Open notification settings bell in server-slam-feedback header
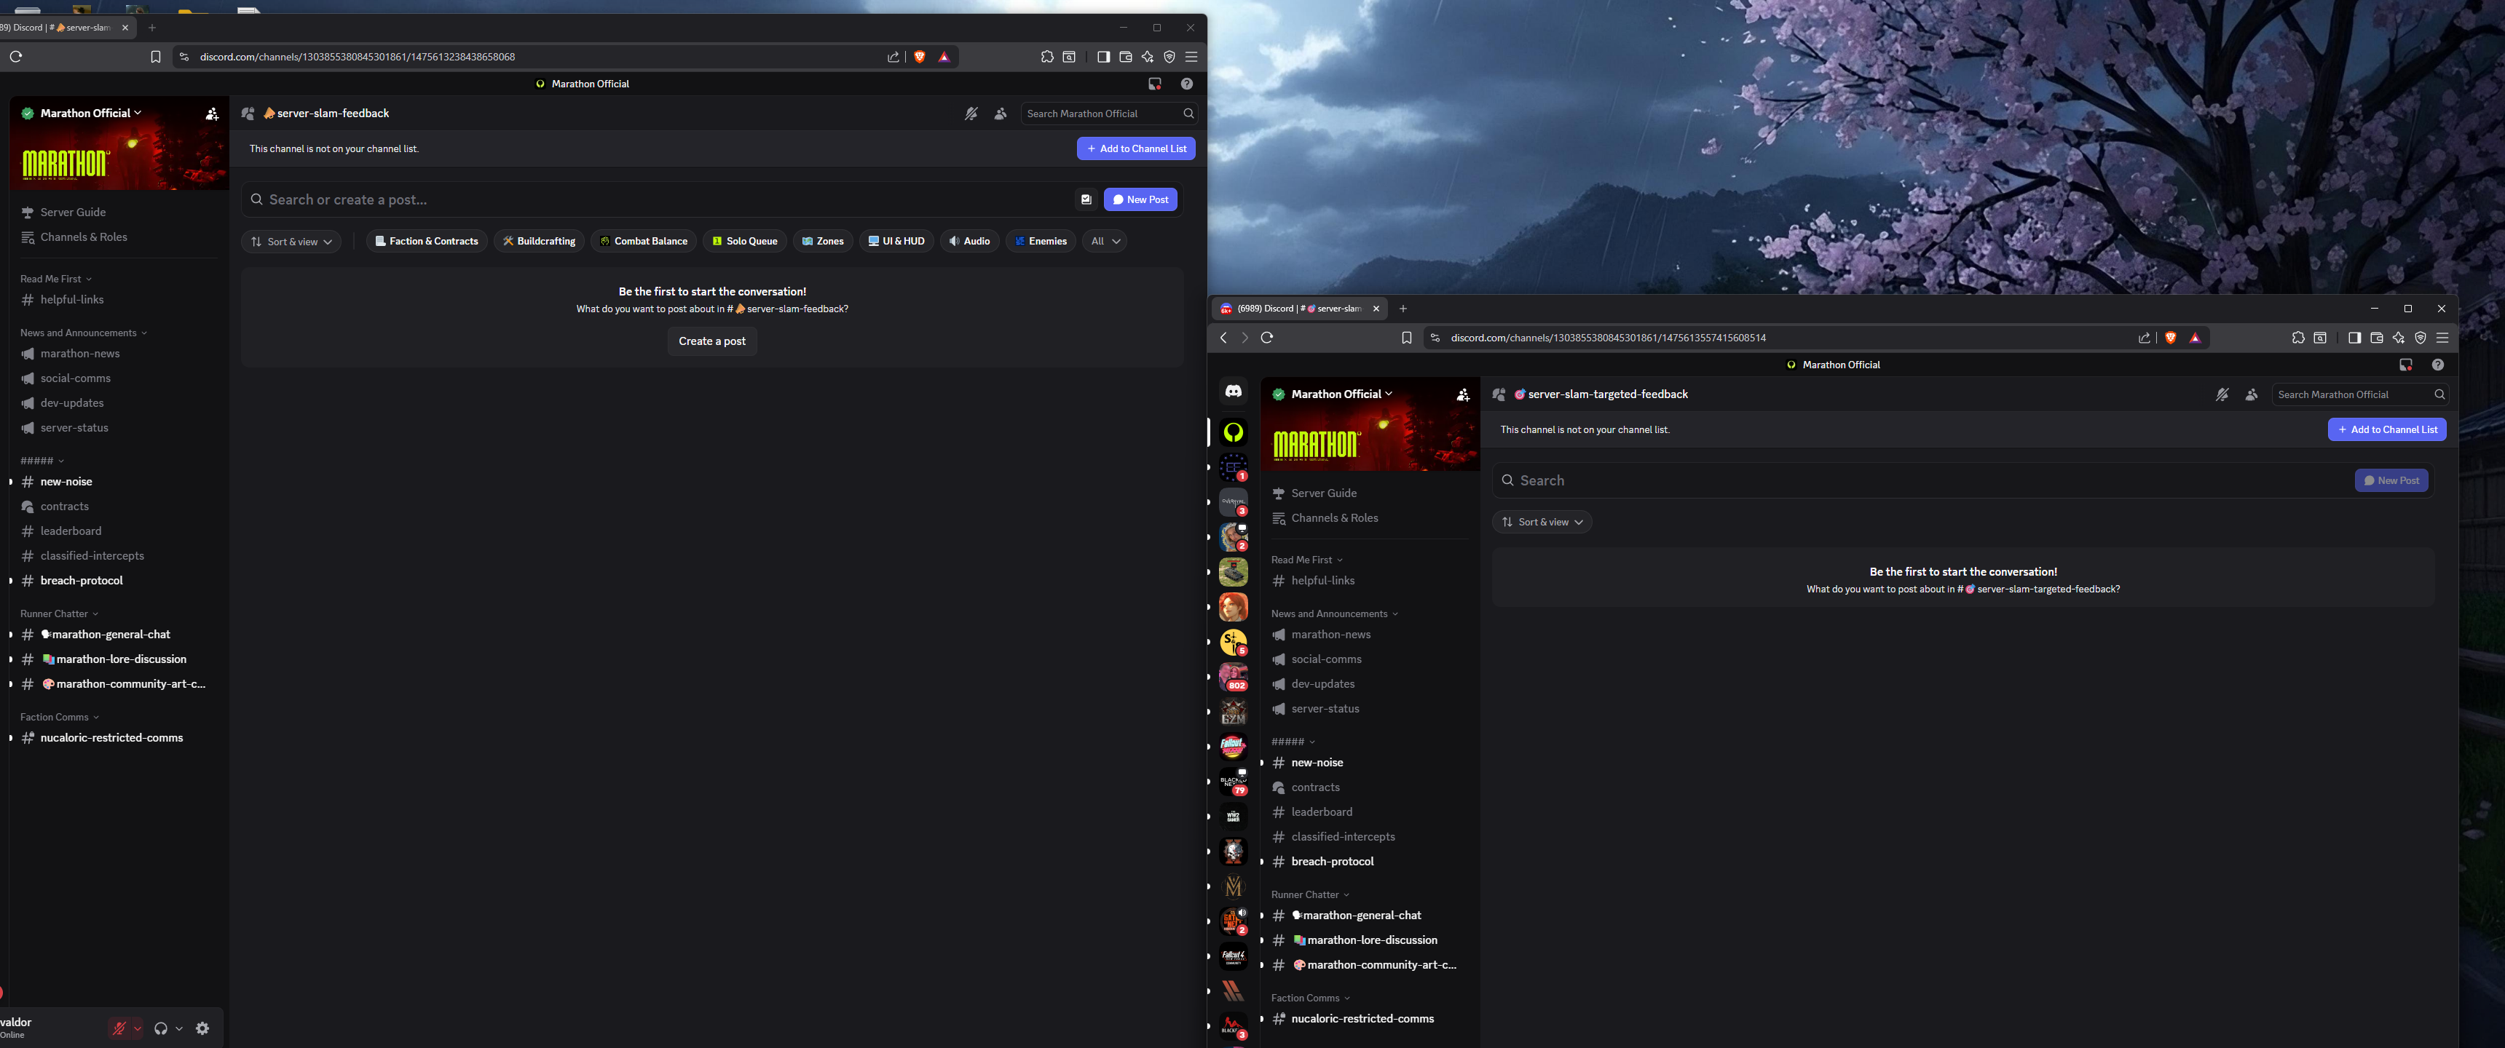This screenshot has width=2505, height=1048. coord(971,114)
